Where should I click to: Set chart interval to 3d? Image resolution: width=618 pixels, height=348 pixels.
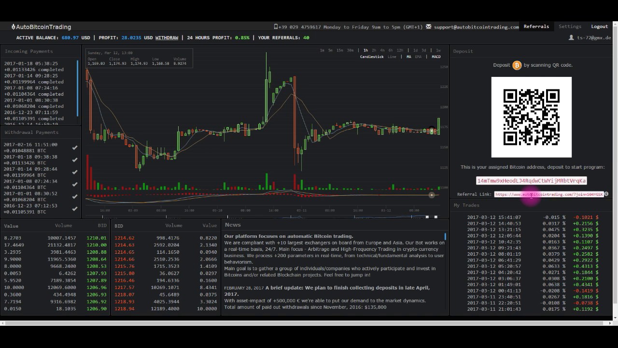tap(423, 50)
